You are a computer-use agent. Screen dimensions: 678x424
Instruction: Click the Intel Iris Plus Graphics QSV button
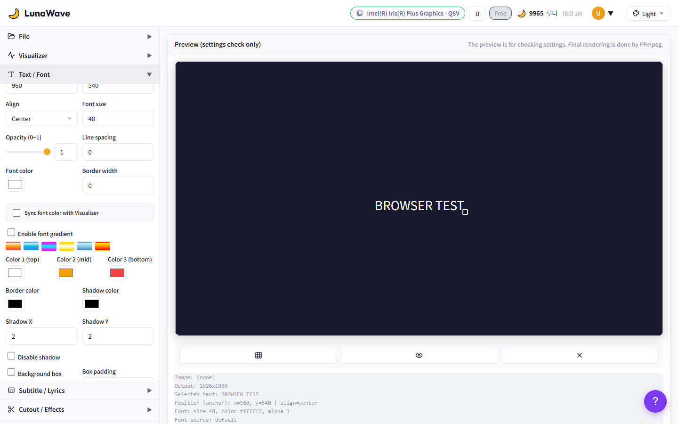(x=408, y=14)
